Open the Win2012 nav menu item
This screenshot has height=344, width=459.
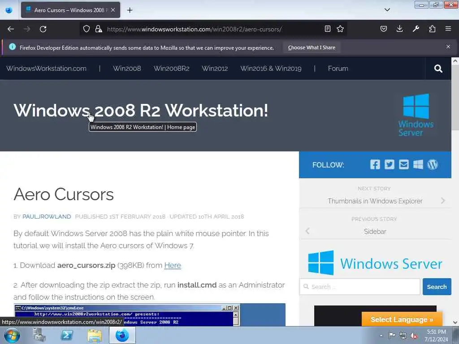tap(215, 69)
